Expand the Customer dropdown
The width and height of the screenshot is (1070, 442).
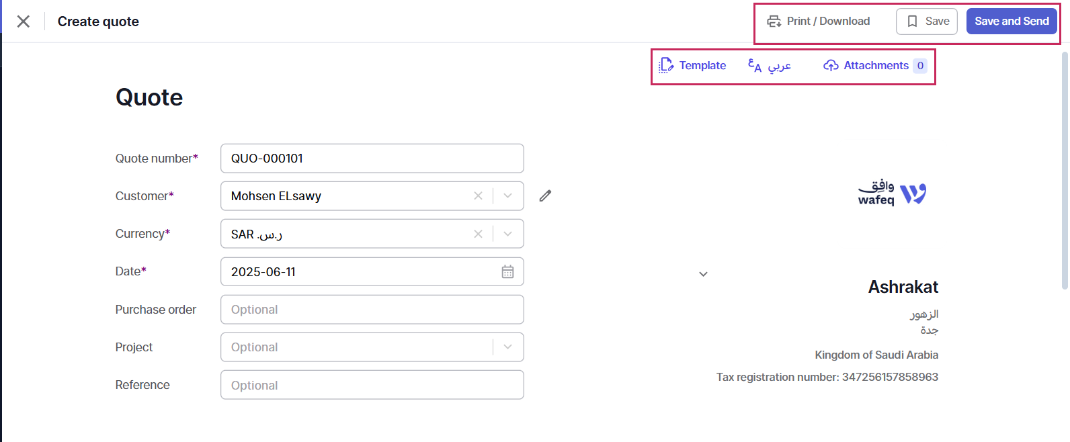(x=508, y=196)
